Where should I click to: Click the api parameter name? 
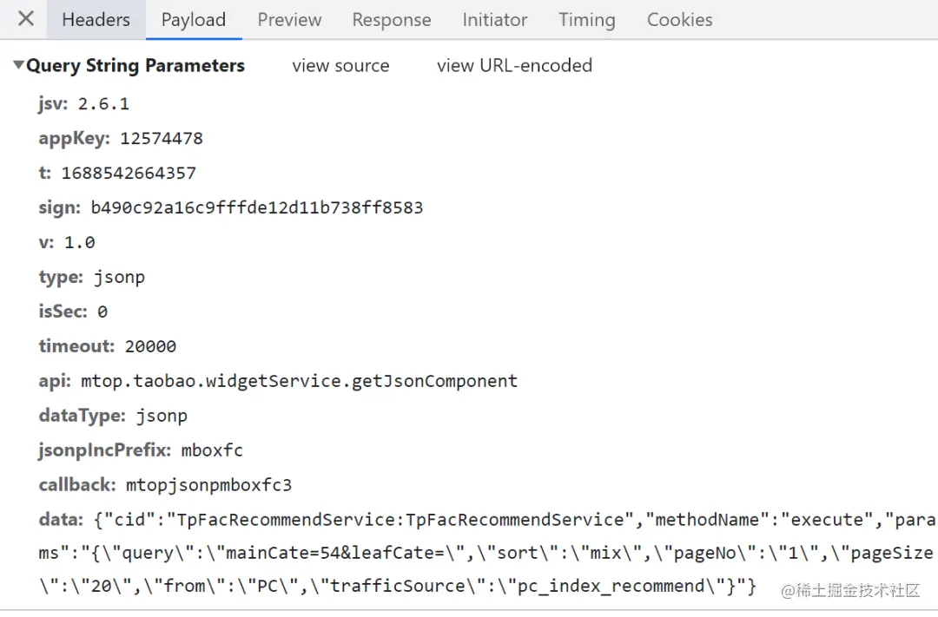click(x=55, y=382)
